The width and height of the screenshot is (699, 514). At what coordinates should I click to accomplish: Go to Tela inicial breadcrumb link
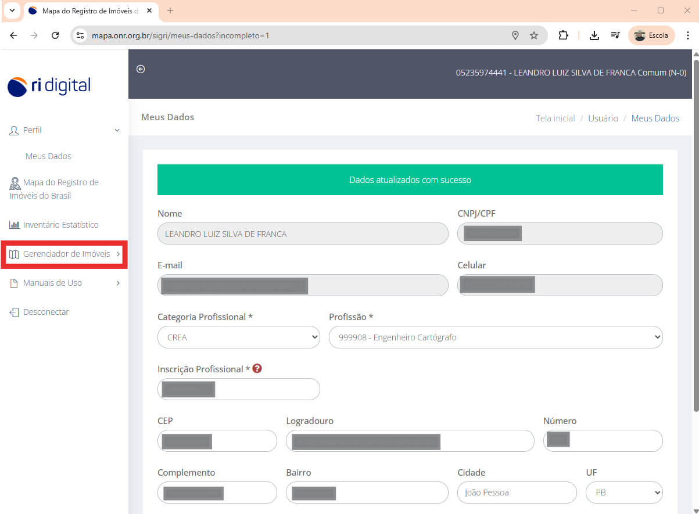click(555, 118)
